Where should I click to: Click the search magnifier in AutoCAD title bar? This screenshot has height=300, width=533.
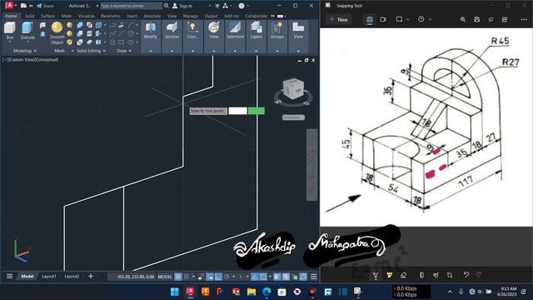167,6
